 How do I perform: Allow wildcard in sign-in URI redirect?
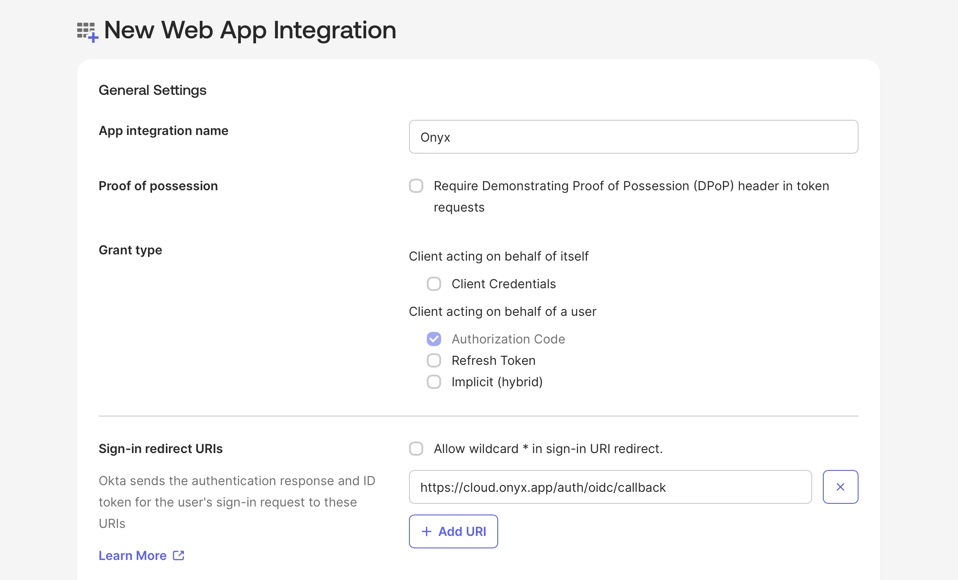pyautogui.click(x=416, y=449)
